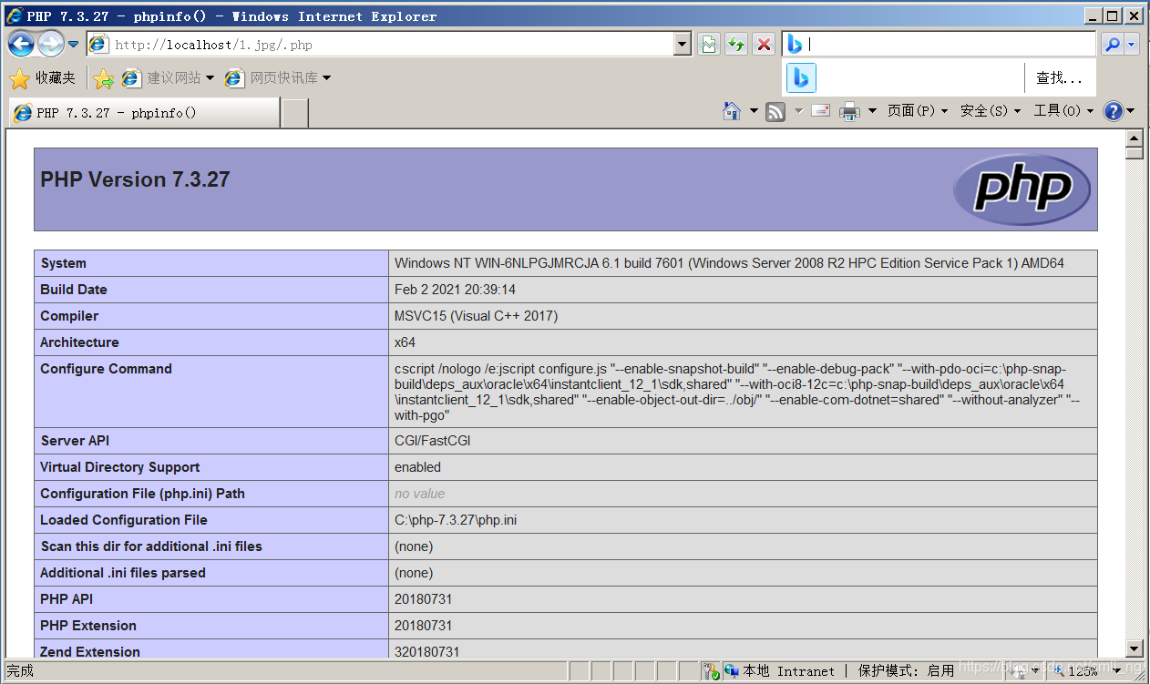Click the PHP Extension row label

88,626
